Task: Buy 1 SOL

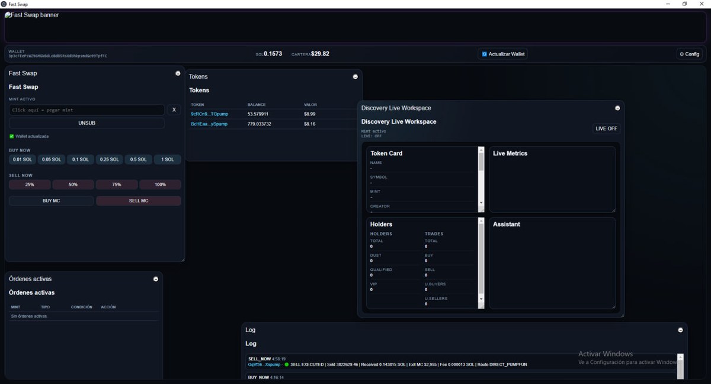Action: (x=168, y=160)
